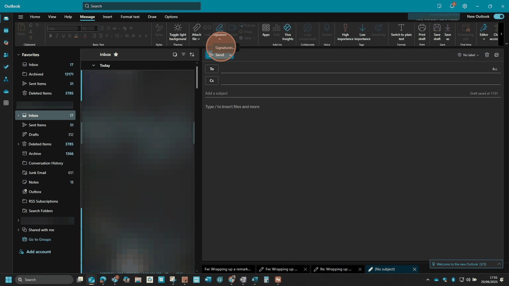Switch to the Re: Wrapping up draft tab
This screenshot has width=509, height=286.
click(335, 269)
